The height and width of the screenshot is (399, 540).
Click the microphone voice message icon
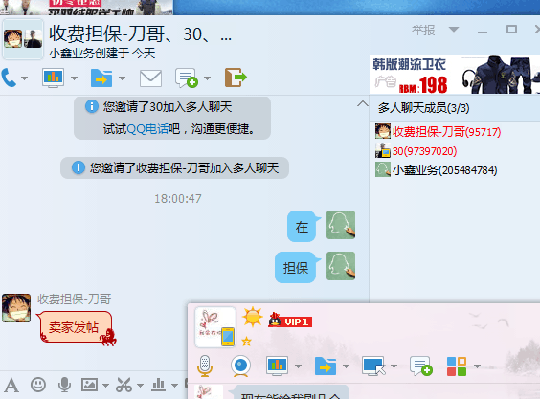[64, 385]
